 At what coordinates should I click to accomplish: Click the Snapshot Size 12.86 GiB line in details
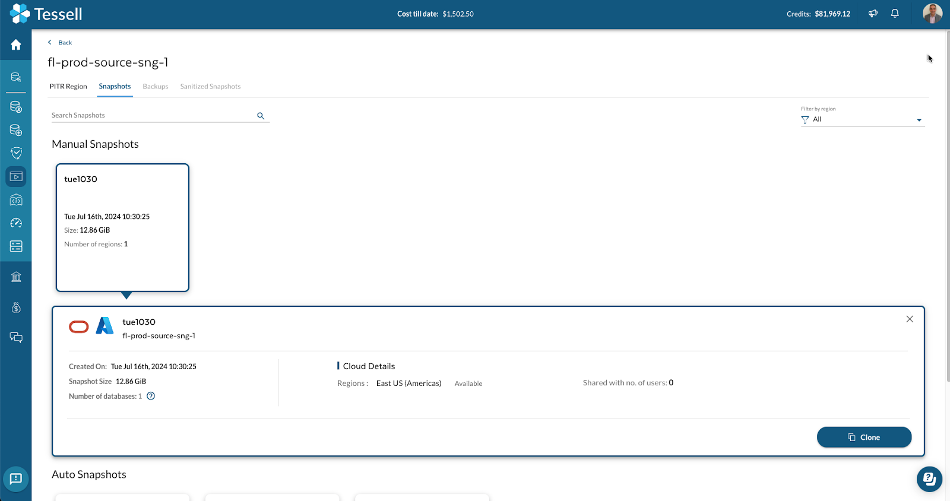pyautogui.click(x=107, y=382)
